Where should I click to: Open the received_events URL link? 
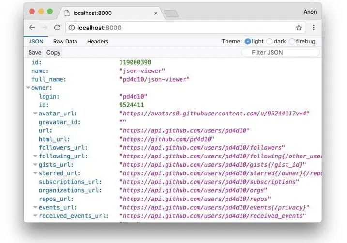(x=212, y=216)
